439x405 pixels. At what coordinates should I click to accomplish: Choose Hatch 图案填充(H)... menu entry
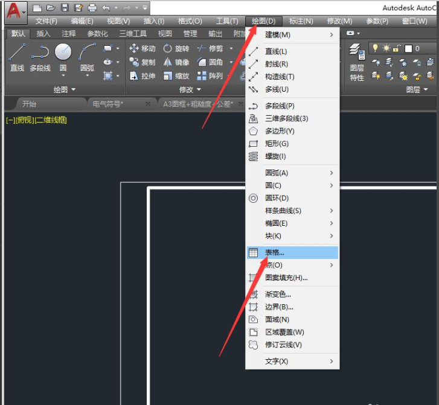293,278
